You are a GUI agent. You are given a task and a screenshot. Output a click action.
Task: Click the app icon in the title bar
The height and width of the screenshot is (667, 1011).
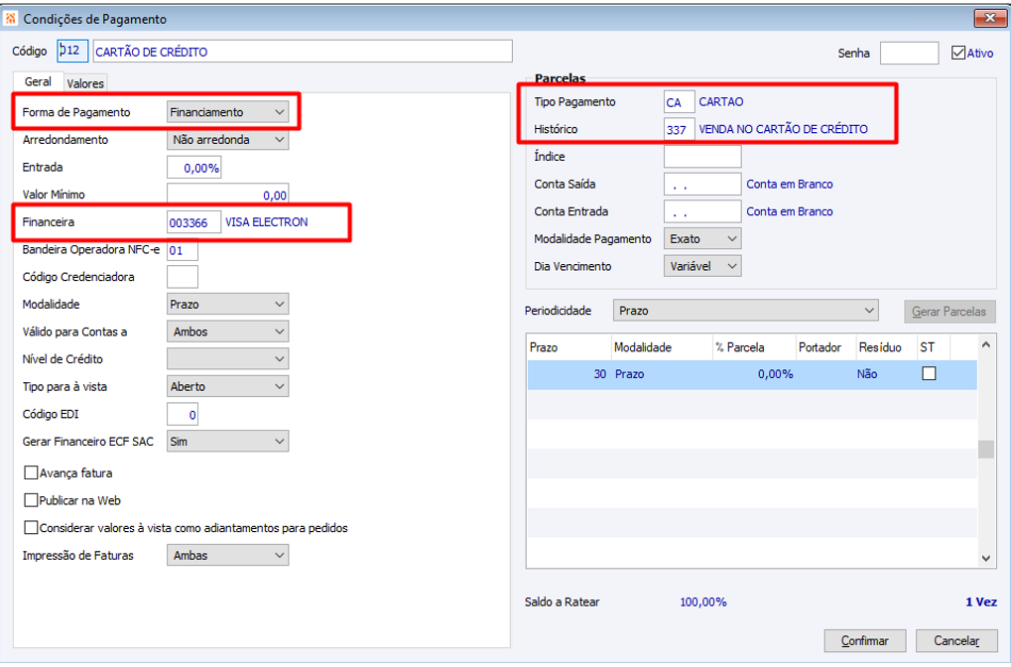(x=11, y=19)
